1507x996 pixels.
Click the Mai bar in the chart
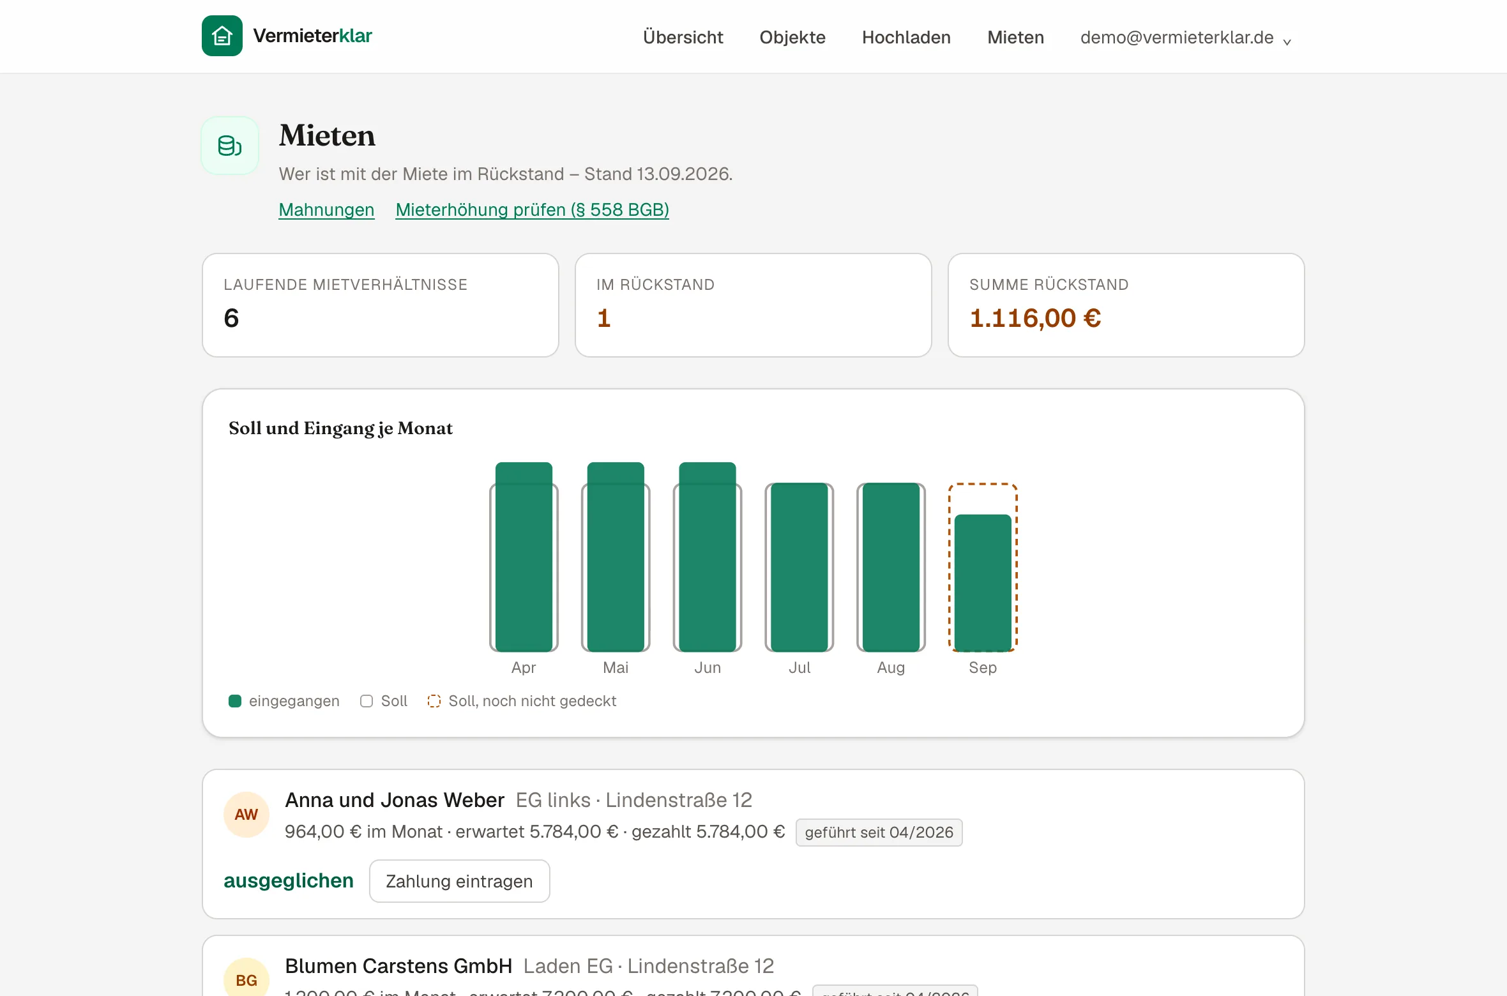(x=616, y=557)
